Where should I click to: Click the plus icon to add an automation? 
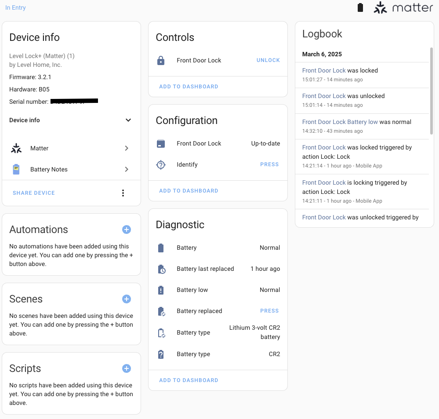[x=126, y=230]
